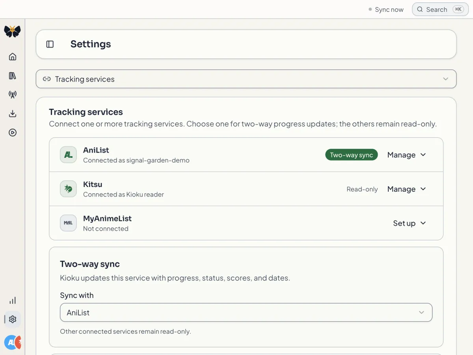This screenshot has height=355, width=473.
Task: Open the broadcast feed sidebar icon
Action: (13, 95)
